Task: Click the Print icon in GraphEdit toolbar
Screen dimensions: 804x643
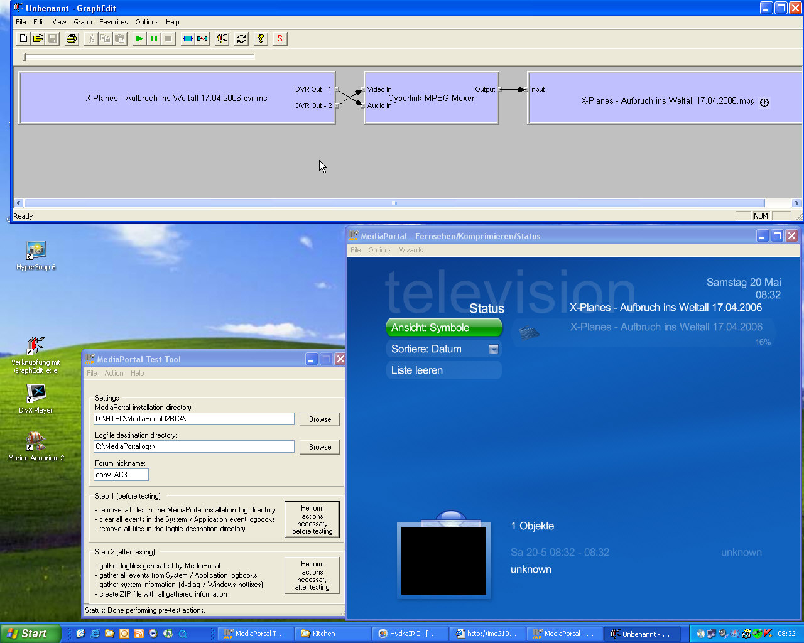Action: coord(72,39)
